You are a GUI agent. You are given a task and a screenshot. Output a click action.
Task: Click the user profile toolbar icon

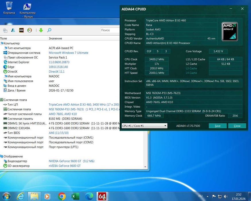pos(13,30)
